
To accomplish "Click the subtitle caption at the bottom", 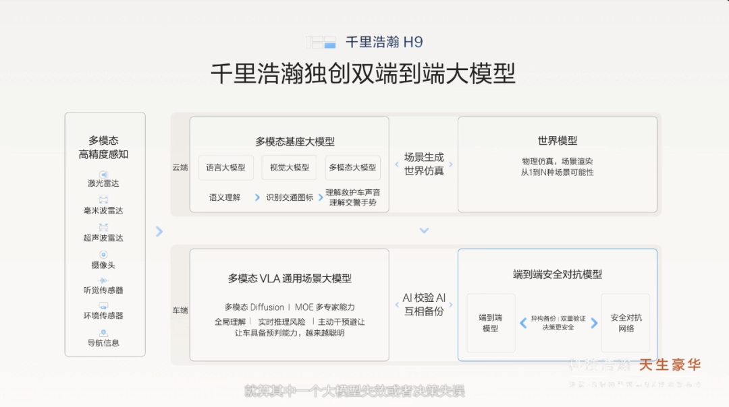I will (x=354, y=392).
